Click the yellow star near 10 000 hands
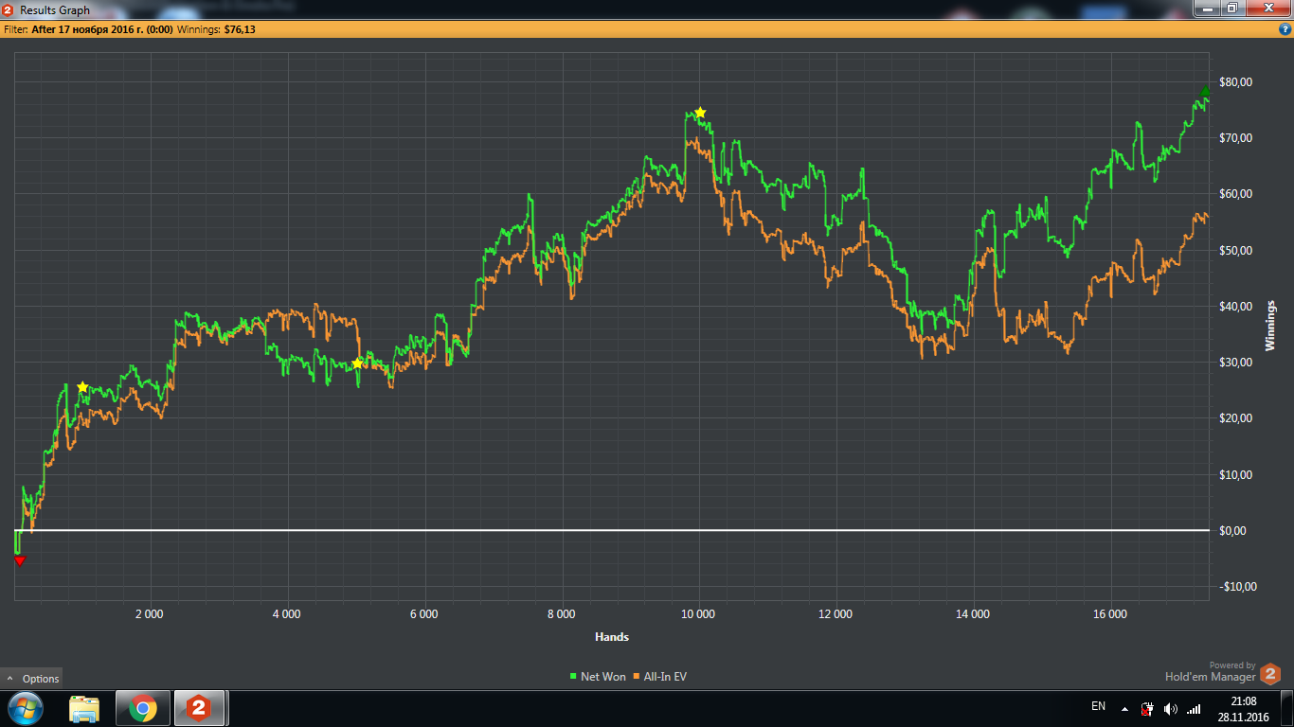The height and width of the screenshot is (727, 1294). pyautogui.click(x=700, y=113)
